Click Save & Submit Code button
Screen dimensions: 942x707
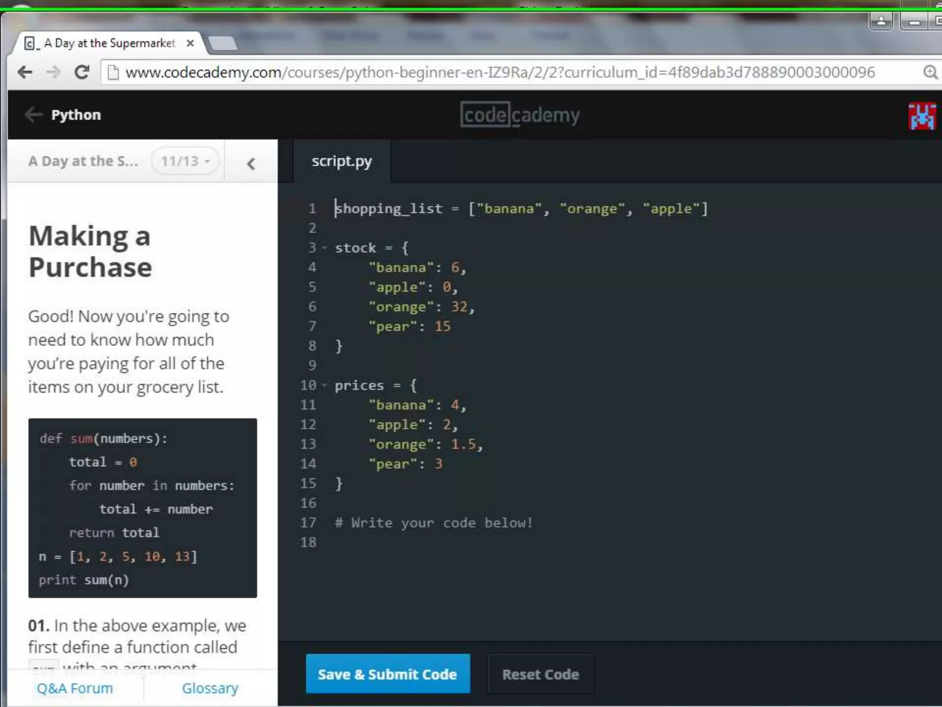[x=387, y=674]
